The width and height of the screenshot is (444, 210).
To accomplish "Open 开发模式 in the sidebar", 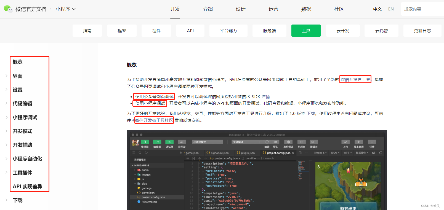I will tap(22, 131).
